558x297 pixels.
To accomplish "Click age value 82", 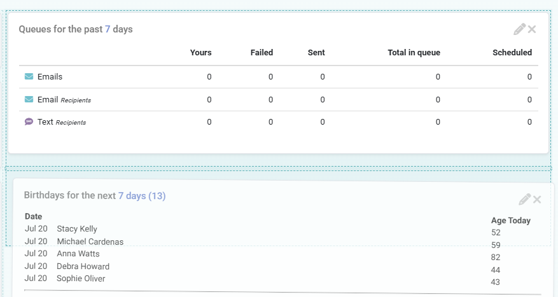I will [496, 258].
